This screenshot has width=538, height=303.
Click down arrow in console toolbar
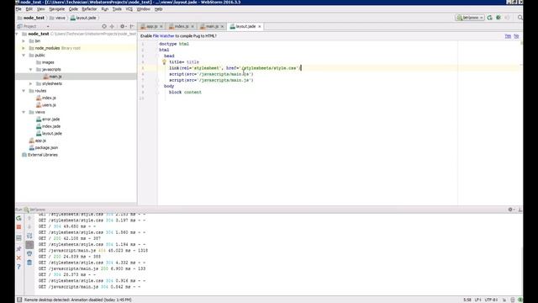coord(29,226)
